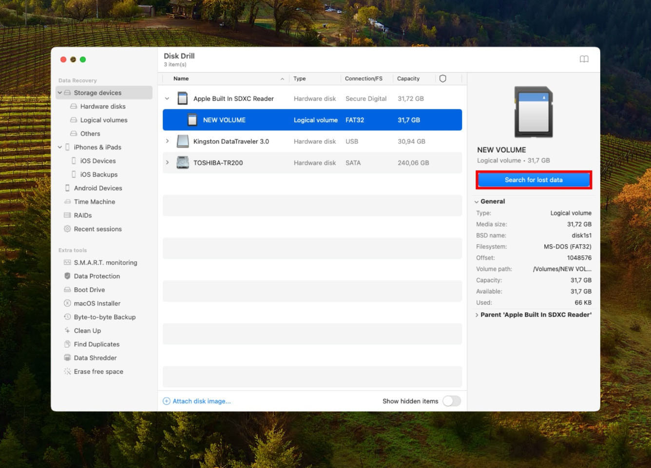Open Android Devices in the sidebar
This screenshot has width=651, height=468.
[x=98, y=188]
